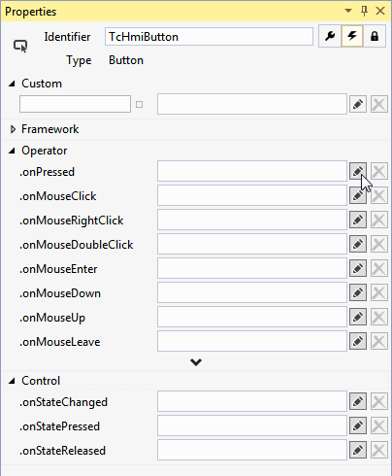Click the .onMouseDoubleClick value field
This screenshot has height=476, width=392.
tap(252, 244)
